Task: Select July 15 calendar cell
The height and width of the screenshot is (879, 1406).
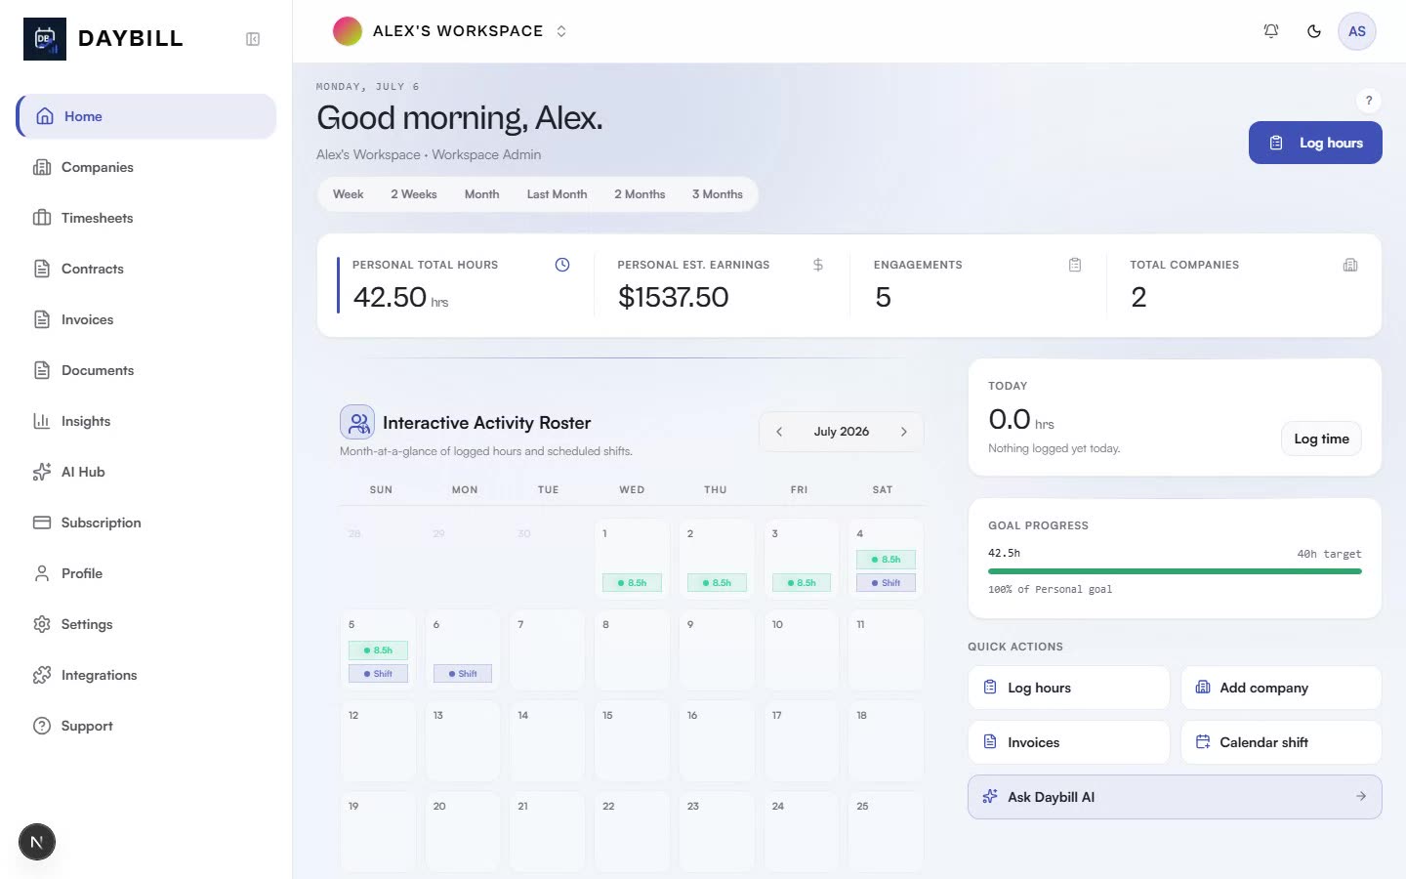Action: click(633, 741)
